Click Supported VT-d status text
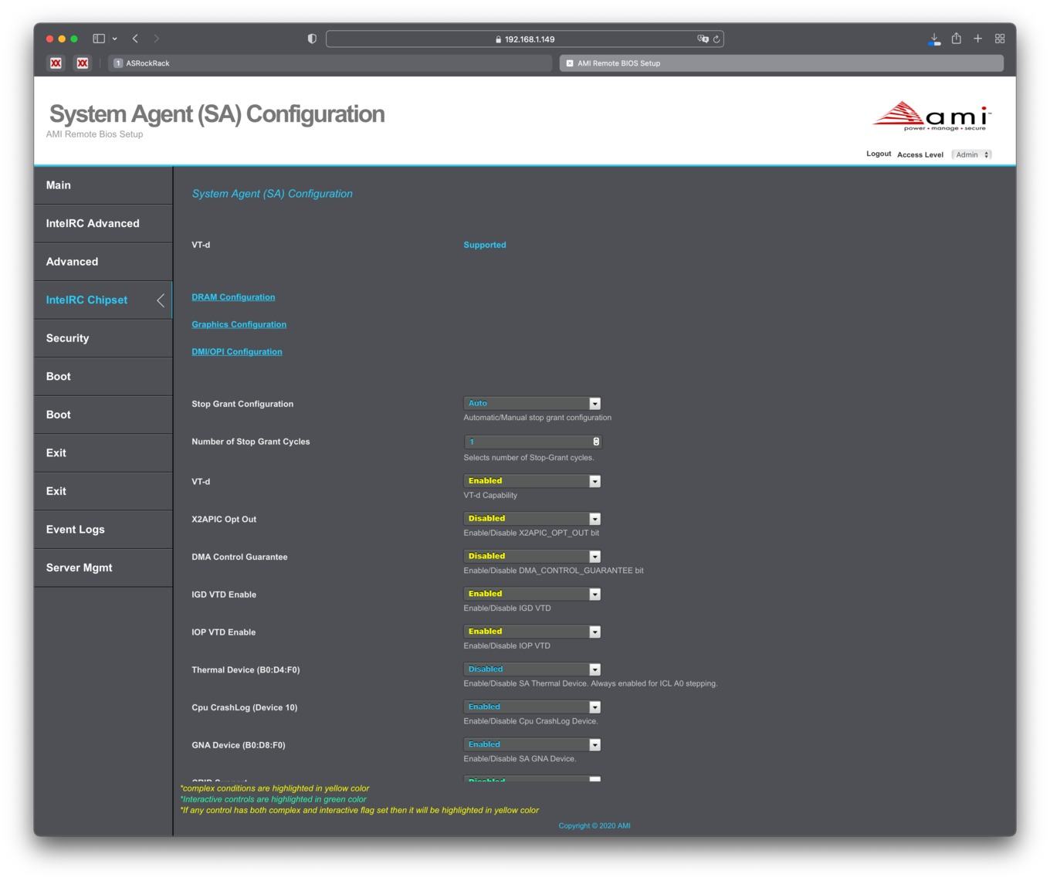 coord(485,245)
